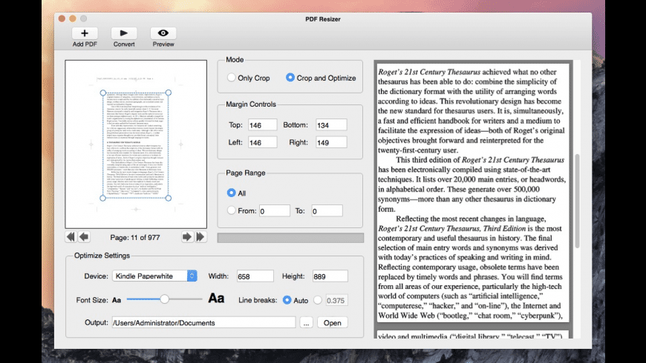
Task: Click the From page number field
Action: pos(275,211)
